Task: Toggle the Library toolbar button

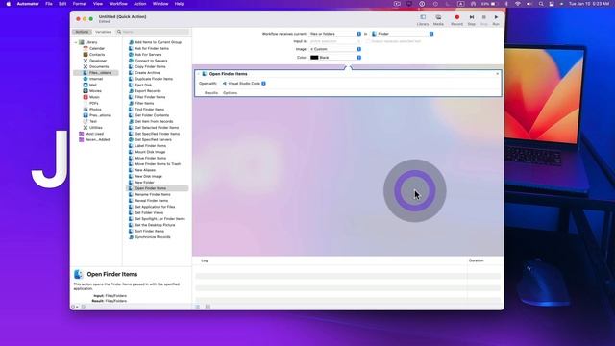Action: click(x=423, y=20)
